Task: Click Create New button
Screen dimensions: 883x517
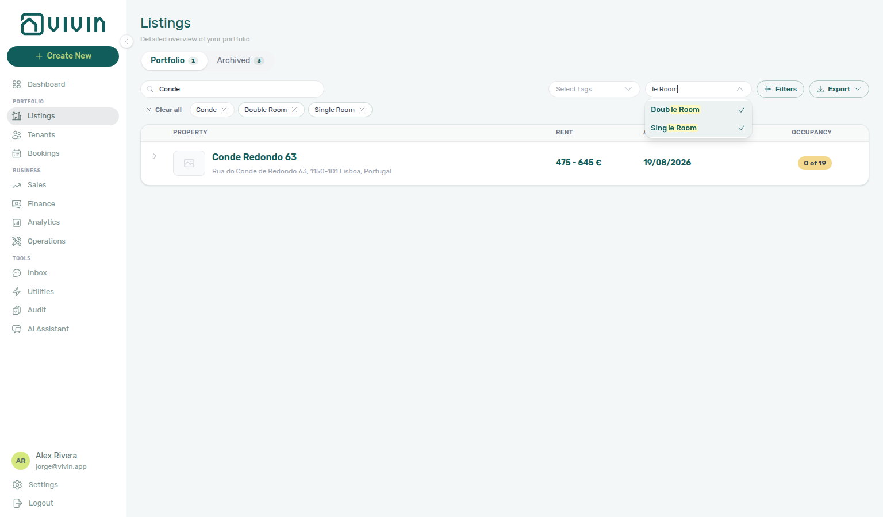Action: pos(63,56)
